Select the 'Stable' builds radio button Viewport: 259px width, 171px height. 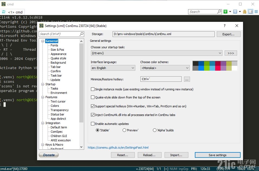[98, 130]
